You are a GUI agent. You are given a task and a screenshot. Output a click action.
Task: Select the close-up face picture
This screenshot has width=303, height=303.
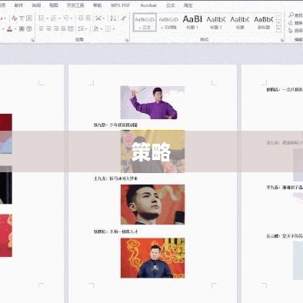(152, 205)
